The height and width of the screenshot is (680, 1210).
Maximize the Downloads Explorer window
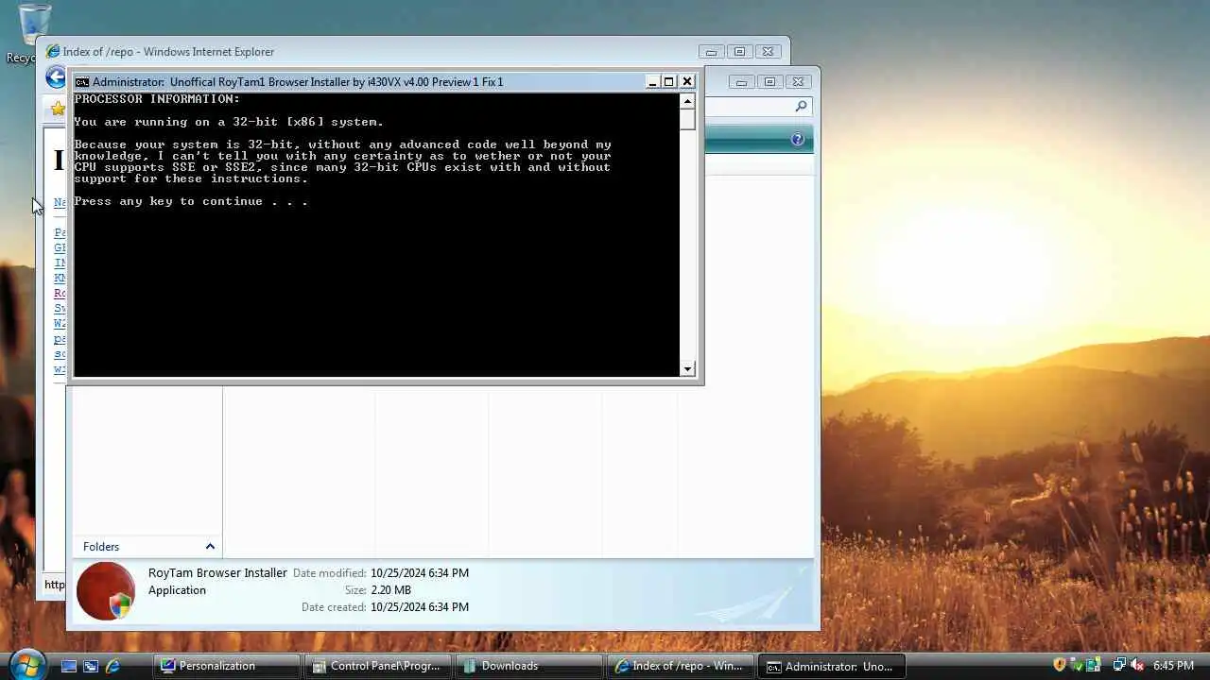[x=769, y=82]
